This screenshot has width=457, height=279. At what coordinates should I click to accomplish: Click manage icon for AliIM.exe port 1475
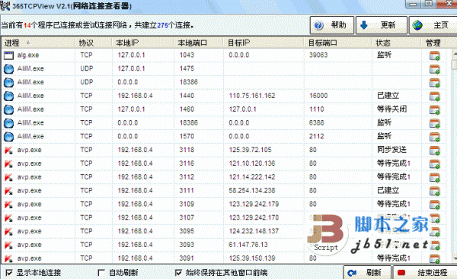coord(435,69)
